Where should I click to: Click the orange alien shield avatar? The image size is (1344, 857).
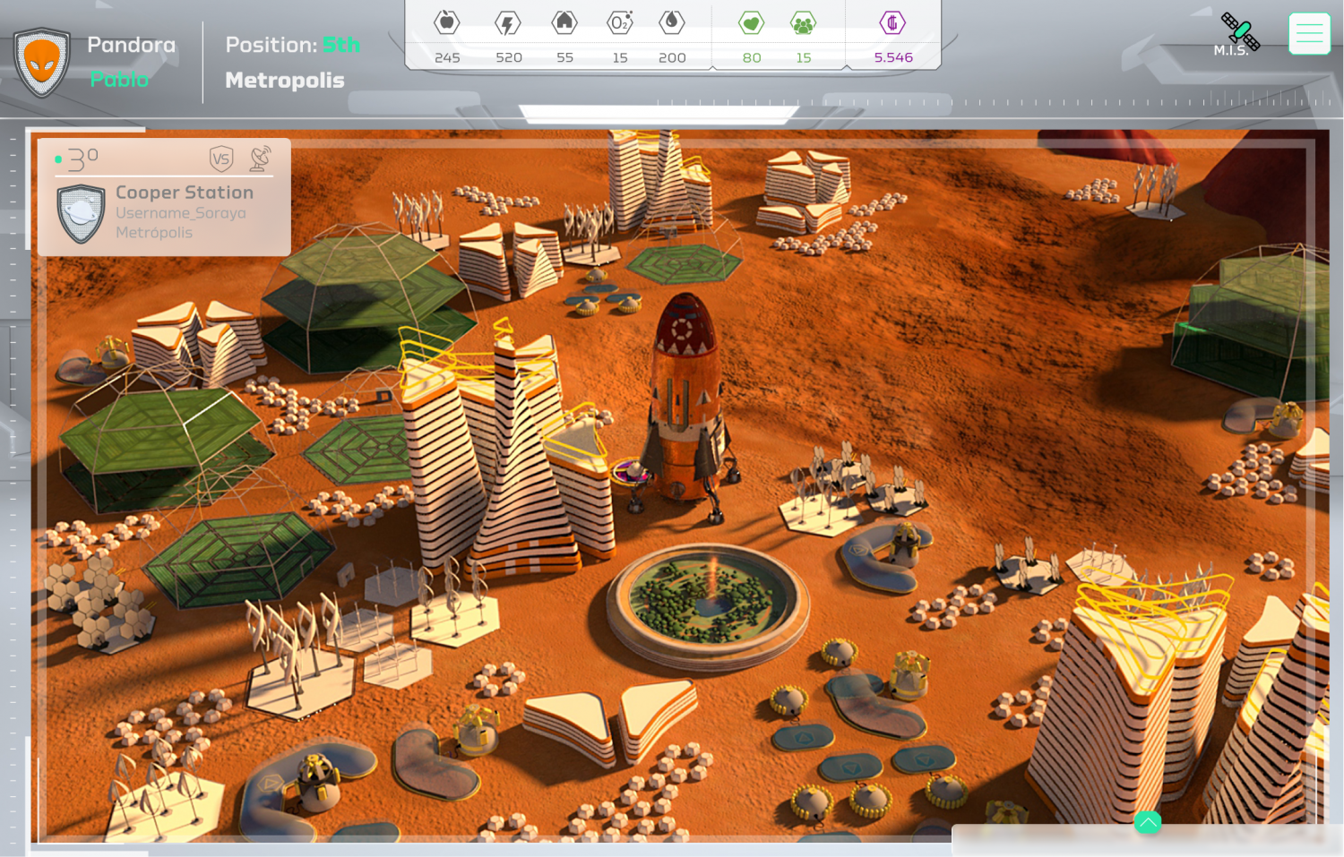click(42, 62)
